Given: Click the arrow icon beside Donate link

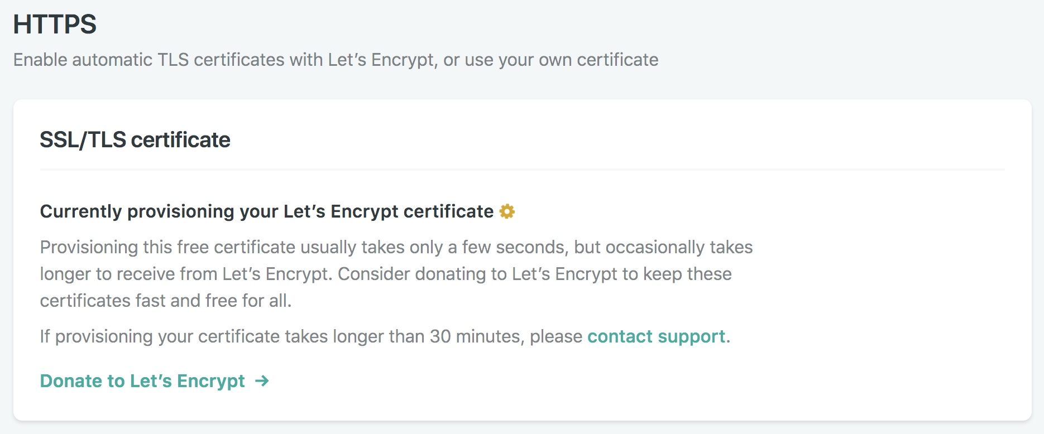Looking at the screenshot, I should [262, 381].
